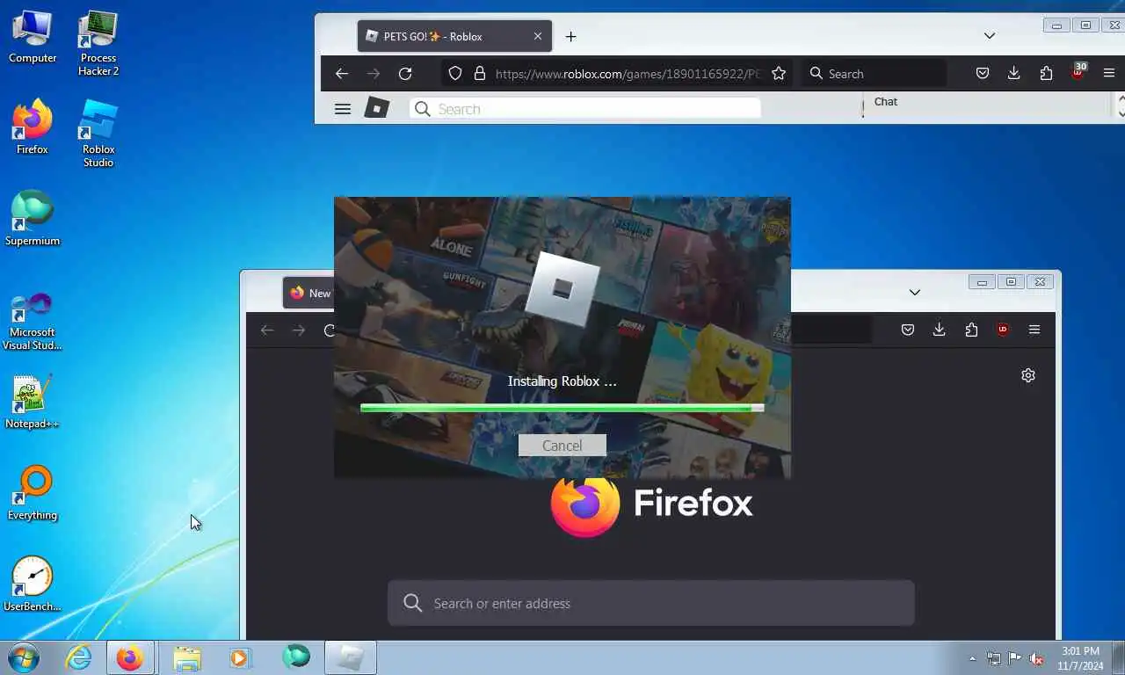The height and width of the screenshot is (675, 1125).
Task: Open the clock showing 3:01 PM
Action: click(x=1080, y=658)
